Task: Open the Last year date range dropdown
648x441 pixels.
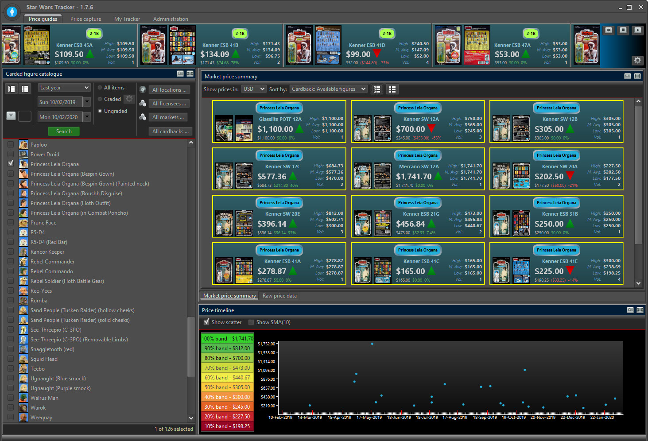Action: click(x=64, y=88)
